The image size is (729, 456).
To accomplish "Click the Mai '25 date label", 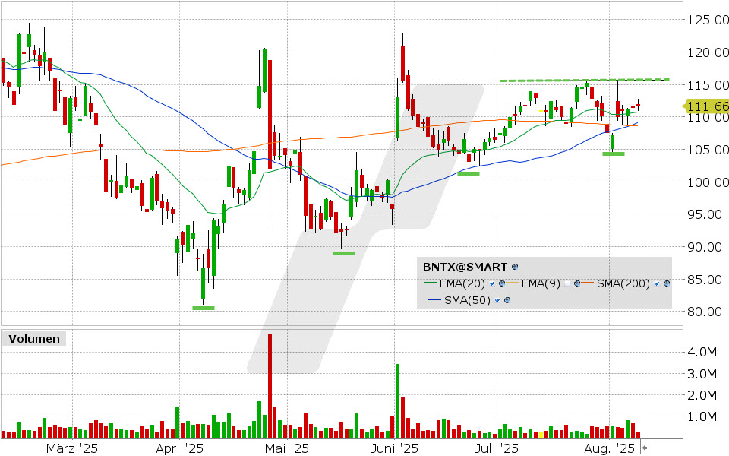I will (286, 448).
